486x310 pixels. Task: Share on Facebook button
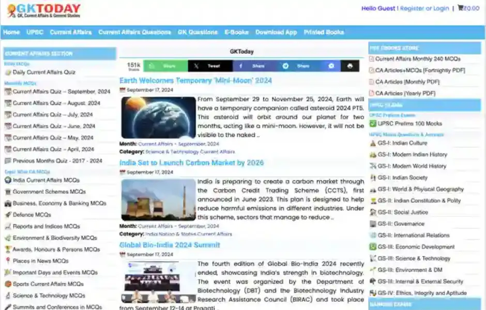pyautogui.click(x=255, y=66)
